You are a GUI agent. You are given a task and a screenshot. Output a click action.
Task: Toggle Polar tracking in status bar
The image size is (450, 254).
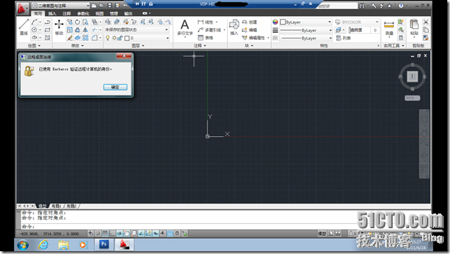pyautogui.click(x=119, y=233)
